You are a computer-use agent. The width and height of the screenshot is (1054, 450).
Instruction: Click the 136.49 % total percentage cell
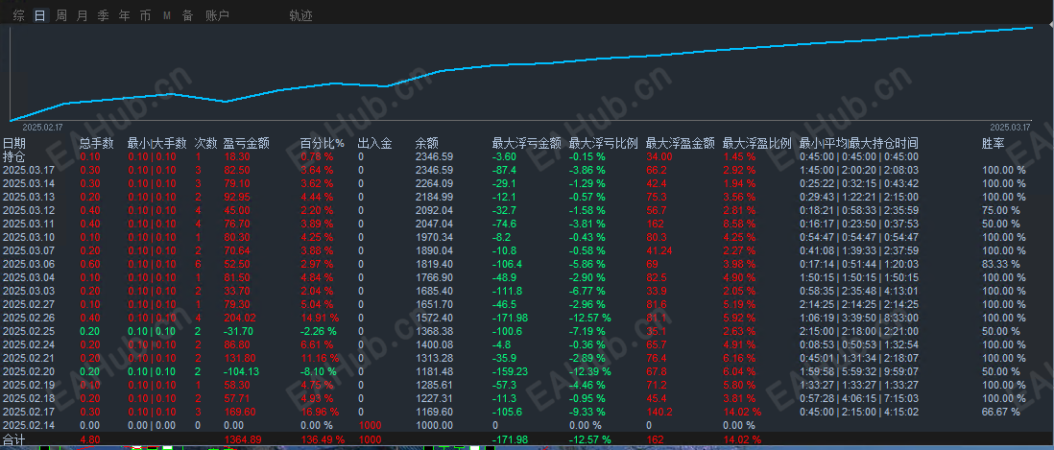[x=322, y=438]
